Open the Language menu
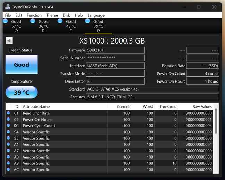This screenshot has height=180, width=225. (x=96, y=15)
